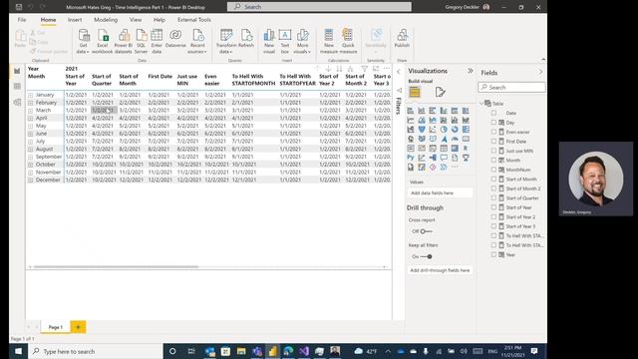Create a New measure
The width and height of the screenshot is (638, 359).
click(329, 42)
